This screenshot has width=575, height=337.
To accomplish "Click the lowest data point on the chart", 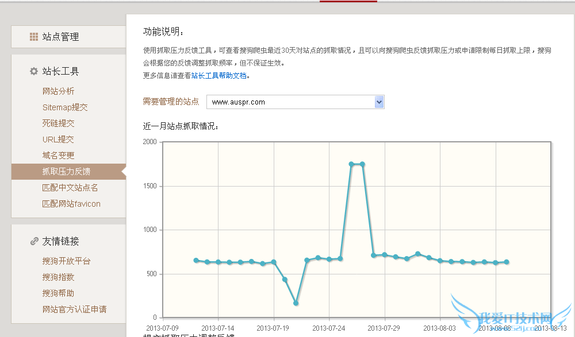I will [x=296, y=303].
